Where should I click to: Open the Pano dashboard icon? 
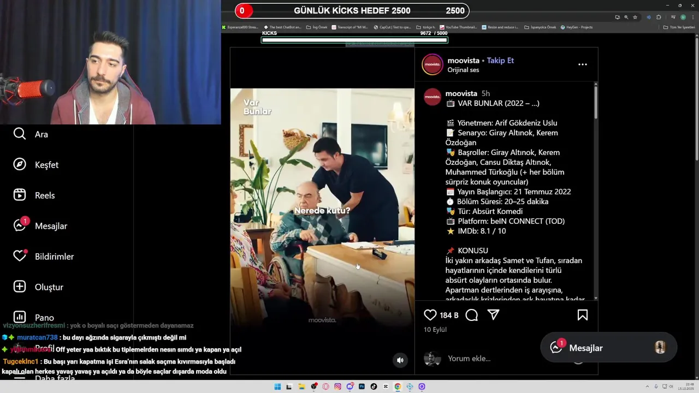point(20,317)
